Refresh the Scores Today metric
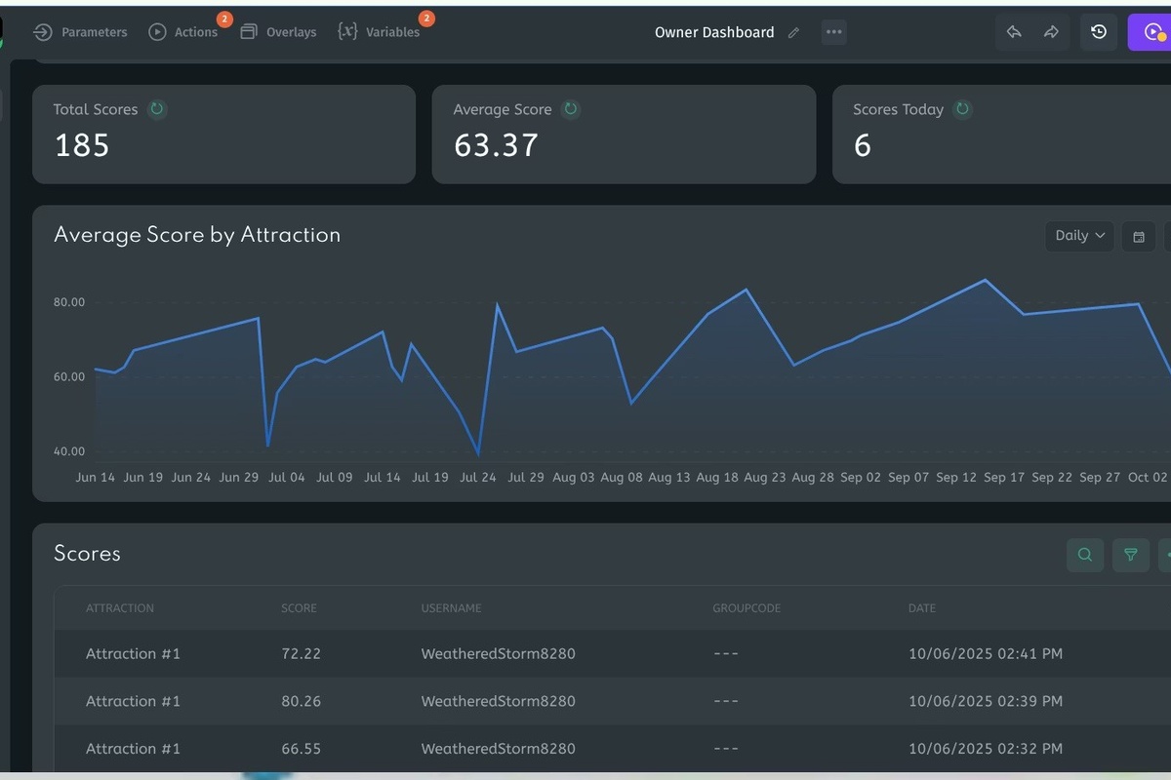 click(963, 109)
